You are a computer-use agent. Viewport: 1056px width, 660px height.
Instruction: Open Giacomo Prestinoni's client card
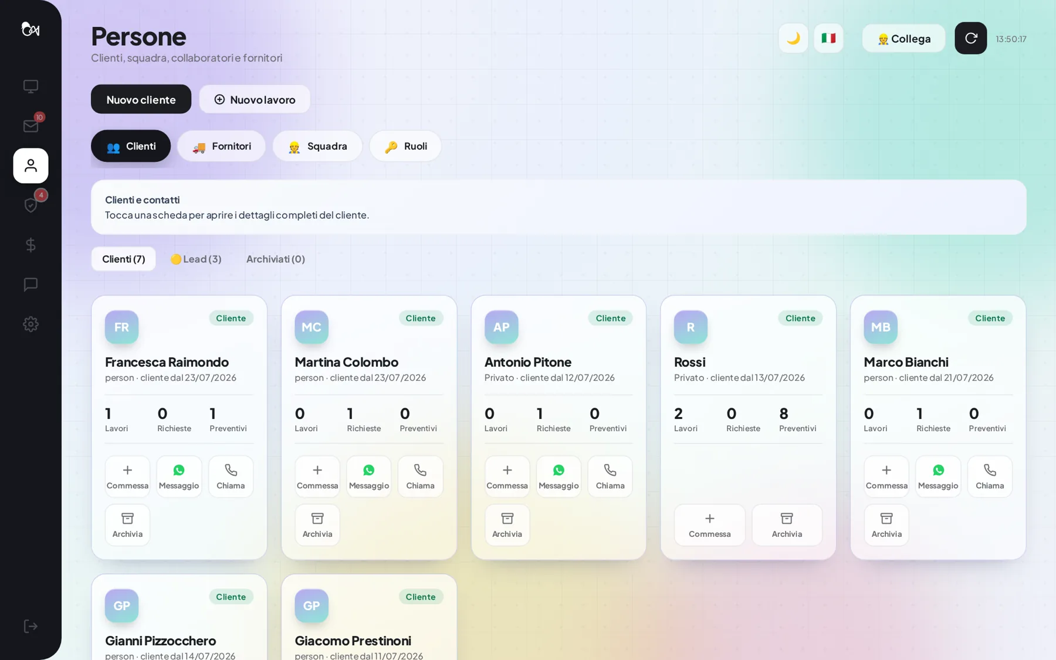[x=369, y=617]
